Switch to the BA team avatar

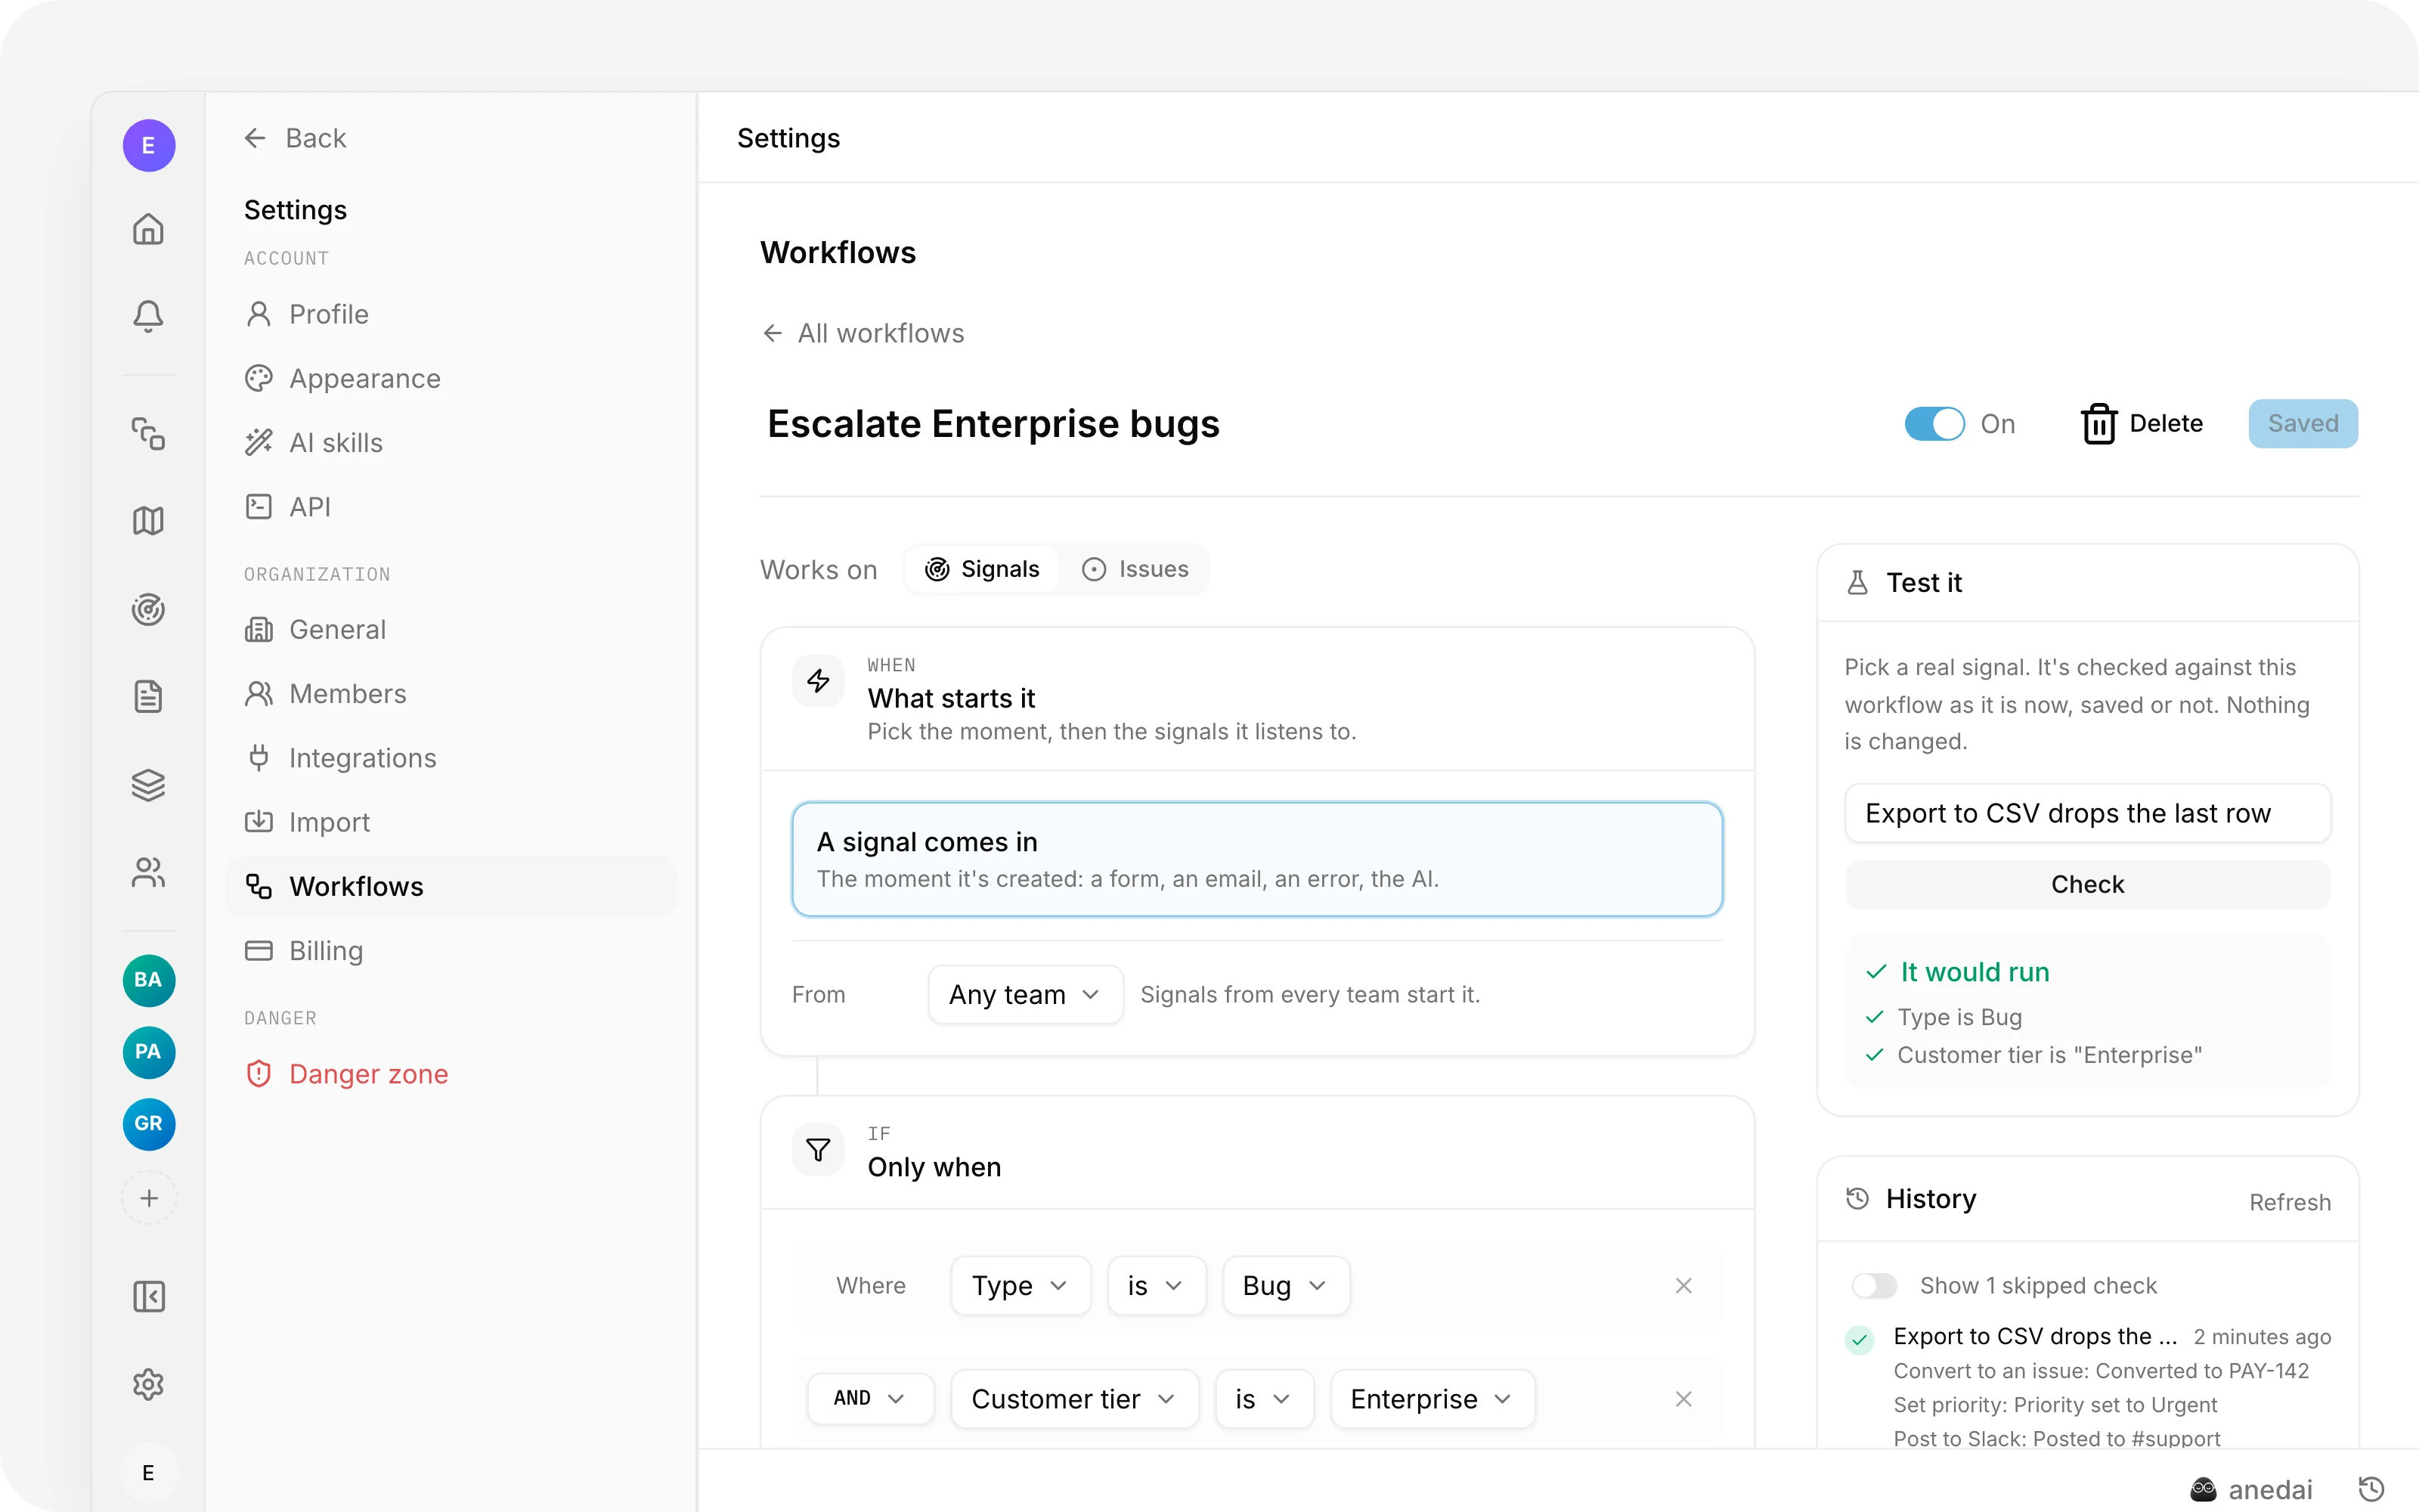[x=149, y=980]
